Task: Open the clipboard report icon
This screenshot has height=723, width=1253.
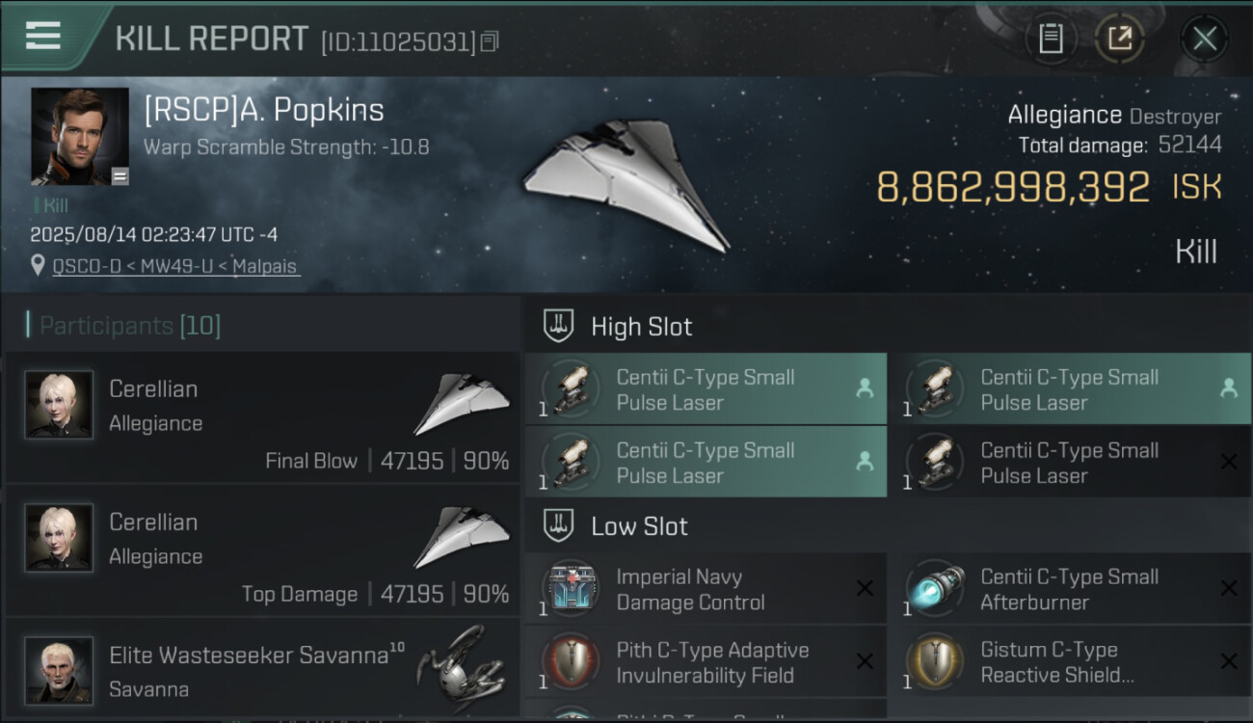Action: [1051, 39]
